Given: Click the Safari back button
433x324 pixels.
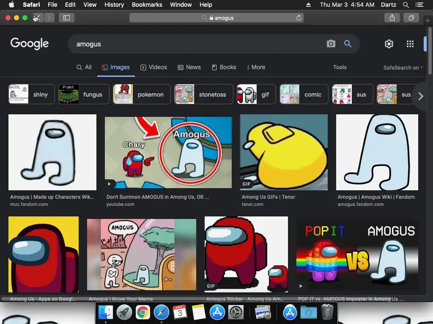Looking at the screenshot, I should tap(38, 18).
